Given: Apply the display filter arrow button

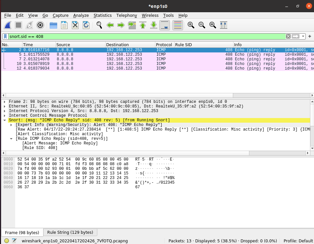Looking at the screenshot, I should pyautogui.click(x=296, y=36).
